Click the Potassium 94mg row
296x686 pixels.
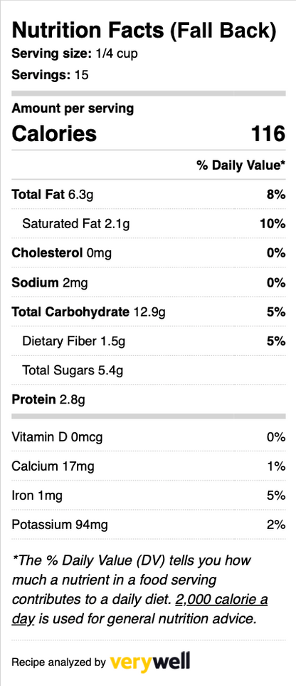[x=149, y=524]
